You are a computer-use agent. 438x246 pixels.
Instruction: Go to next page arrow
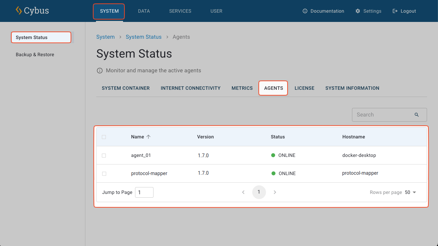coord(275,192)
